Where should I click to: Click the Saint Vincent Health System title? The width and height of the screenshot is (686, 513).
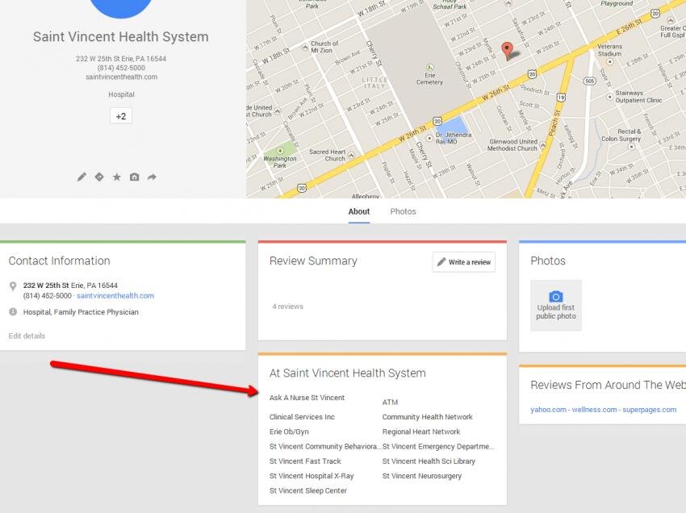[x=121, y=37]
